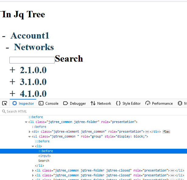Select the input element in markup view
187x180 pixels.
(44, 156)
